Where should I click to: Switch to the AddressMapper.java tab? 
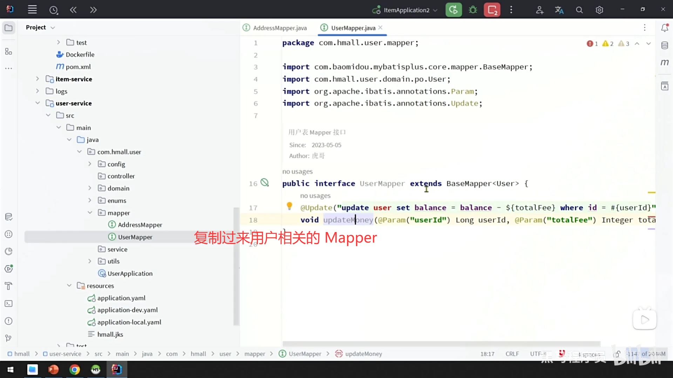pos(279,28)
